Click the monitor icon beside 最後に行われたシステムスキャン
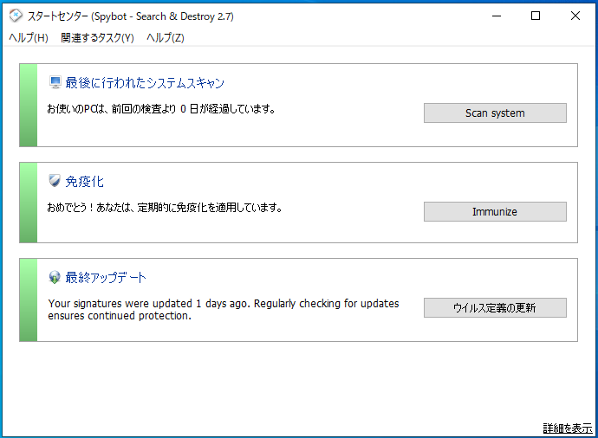The width and height of the screenshot is (598, 438). (55, 83)
